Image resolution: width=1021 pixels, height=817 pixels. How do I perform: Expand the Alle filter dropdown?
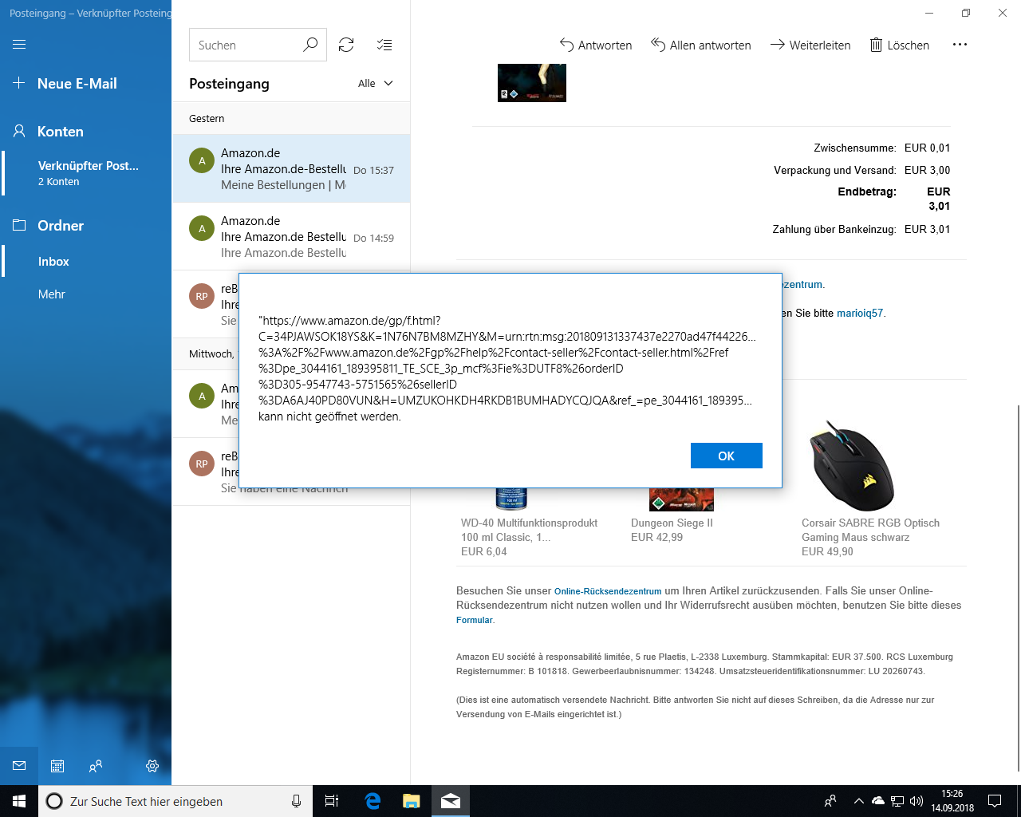pyautogui.click(x=376, y=84)
